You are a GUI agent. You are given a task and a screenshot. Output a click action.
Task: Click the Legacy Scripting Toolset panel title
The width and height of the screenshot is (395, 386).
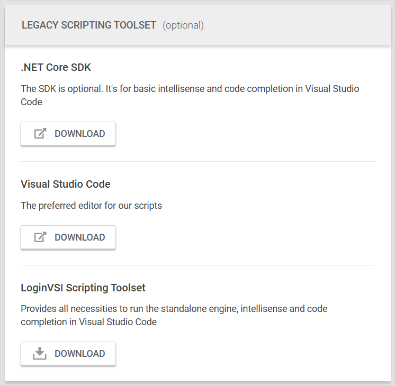click(x=89, y=25)
